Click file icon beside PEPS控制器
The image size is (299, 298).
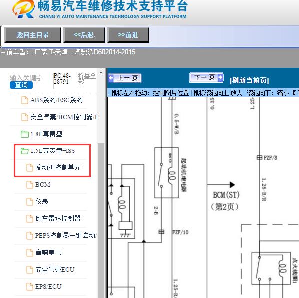click(x=30, y=236)
